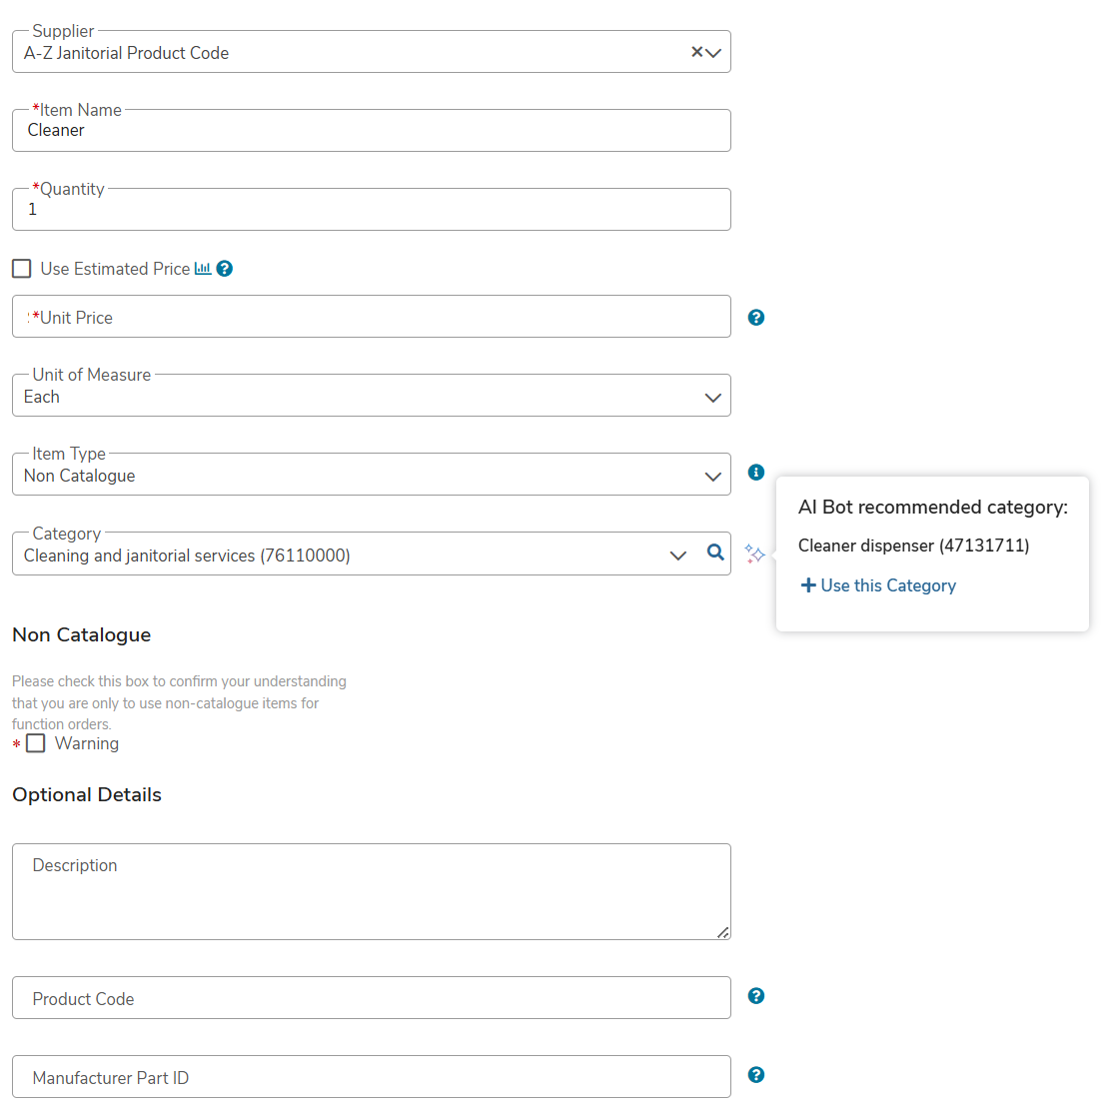Screen dimensions: 1105x1120
Task: Open help for Manufacturer Part ID
Action: point(756,1075)
